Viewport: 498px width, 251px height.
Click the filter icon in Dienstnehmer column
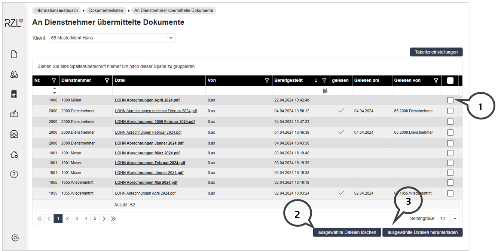click(x=107, y=80)
